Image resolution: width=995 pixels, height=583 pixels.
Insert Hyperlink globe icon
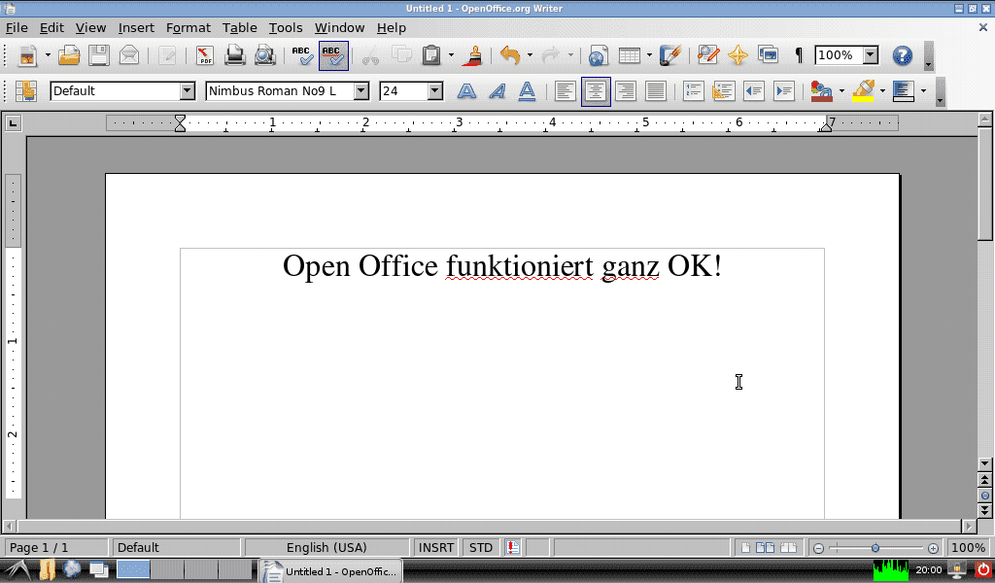[598, 55]
